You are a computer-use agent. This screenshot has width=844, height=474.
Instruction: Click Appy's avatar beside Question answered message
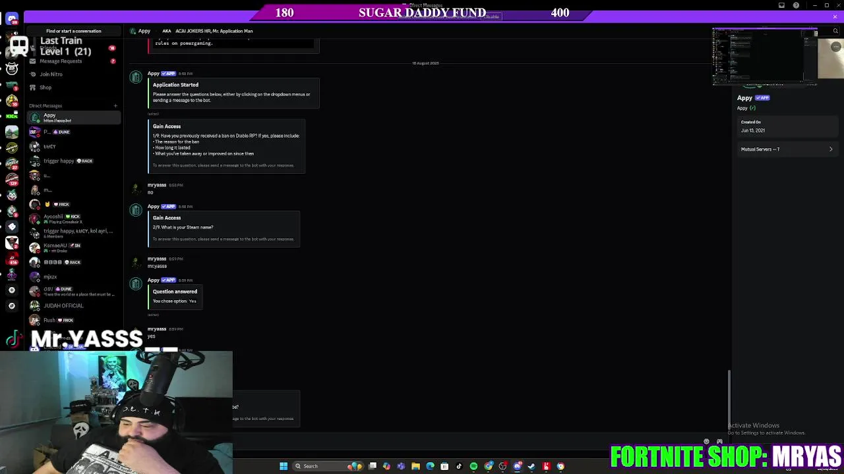(x=136, y=284)
